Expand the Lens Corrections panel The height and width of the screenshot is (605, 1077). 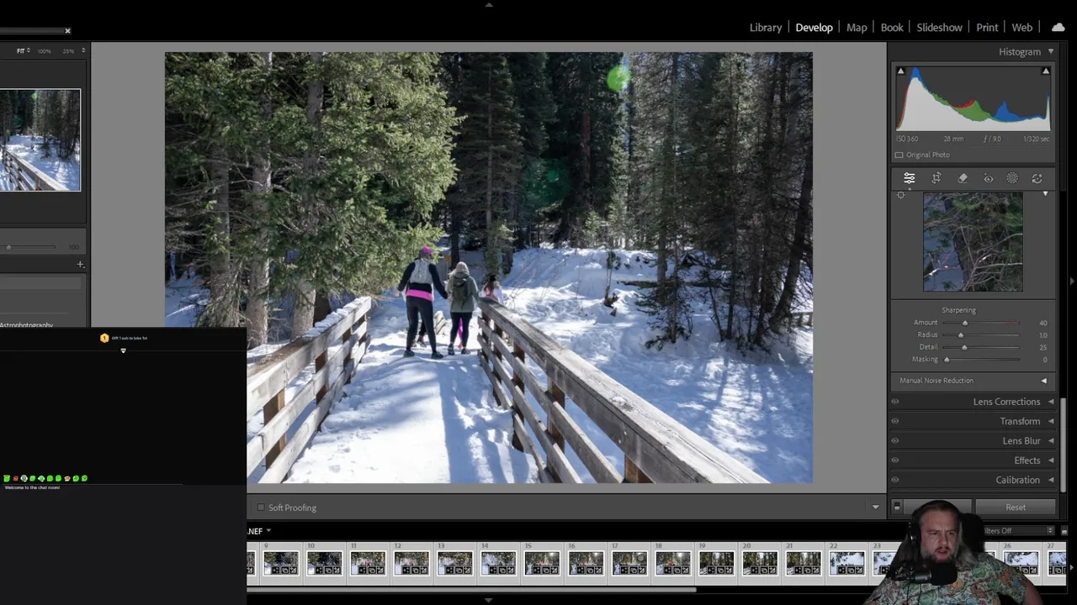pos(1051,402)
